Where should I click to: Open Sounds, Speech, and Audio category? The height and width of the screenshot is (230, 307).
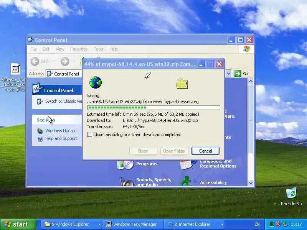tap(154, 182)
